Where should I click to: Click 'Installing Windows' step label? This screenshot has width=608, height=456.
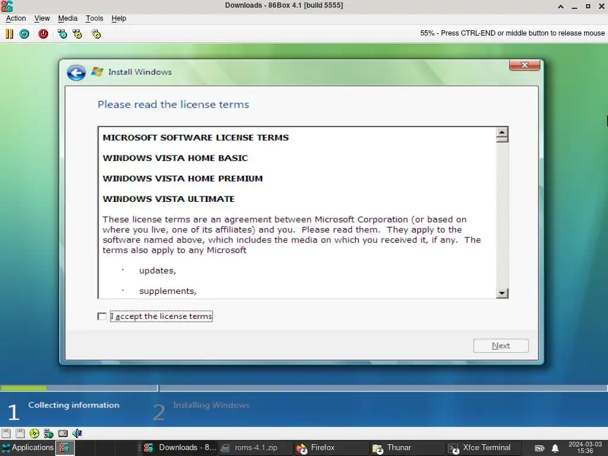click(211, 405)
